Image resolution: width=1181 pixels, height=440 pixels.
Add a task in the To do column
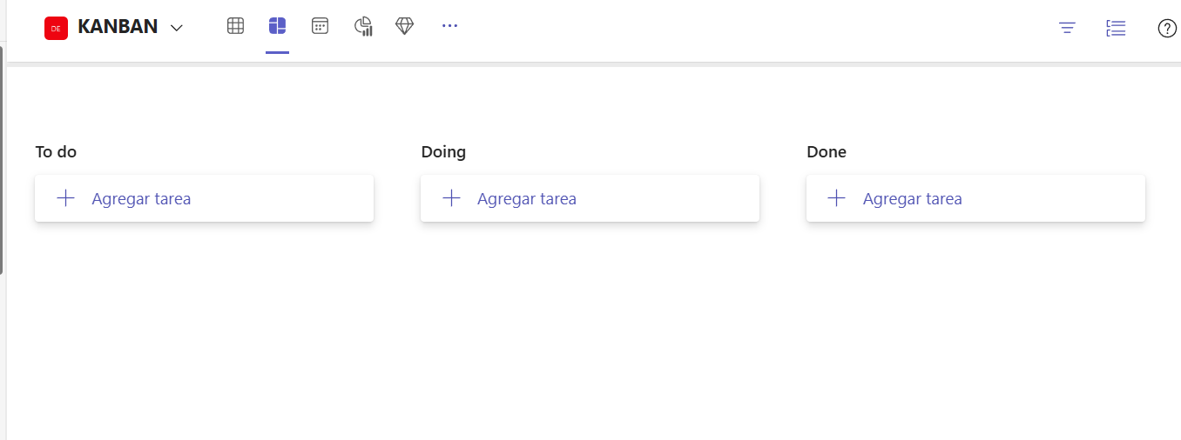204,198
